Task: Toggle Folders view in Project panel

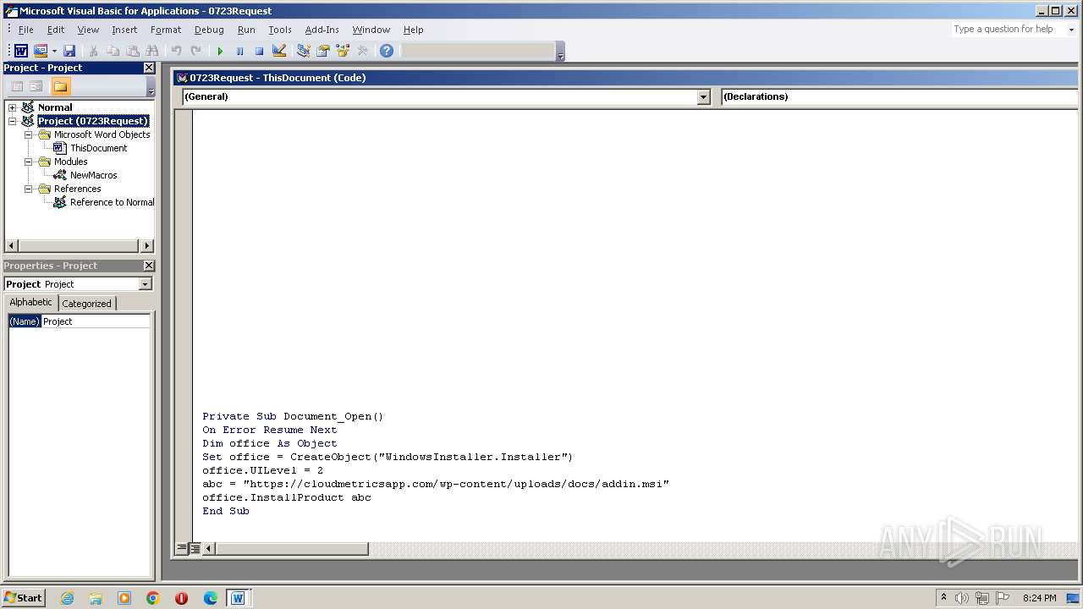Action: tap(60, 86)
